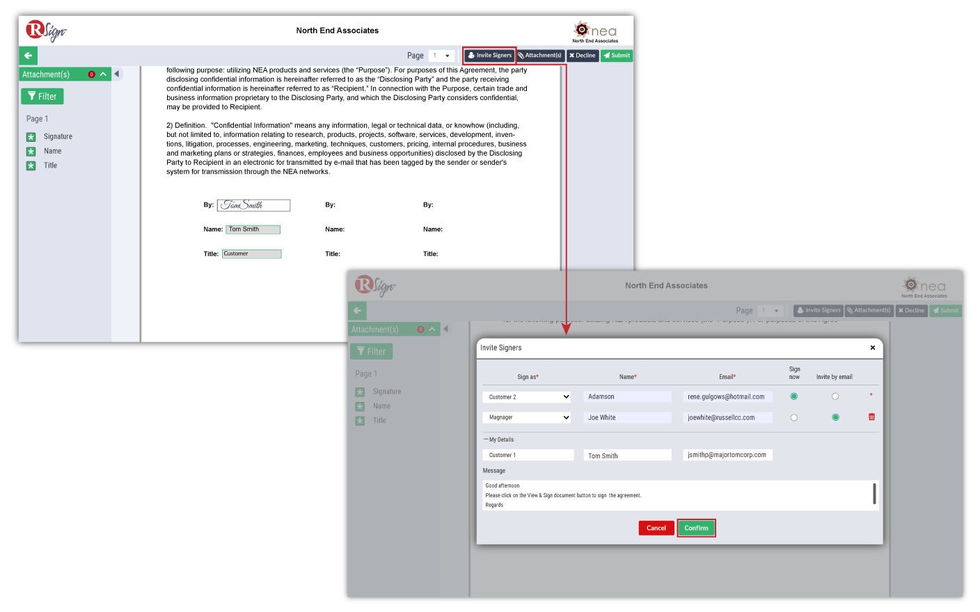Collapse the My Details section
980x612 pixels.
(486, 440)
